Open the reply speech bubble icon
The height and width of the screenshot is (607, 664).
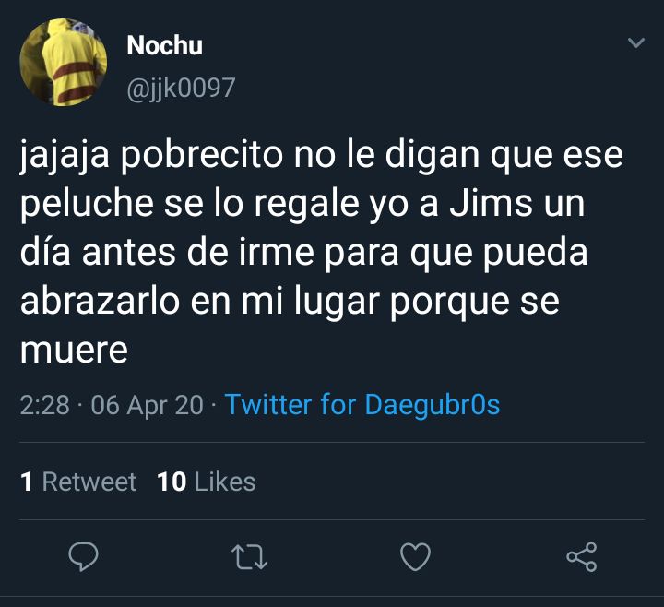click(x=83, y=556)
